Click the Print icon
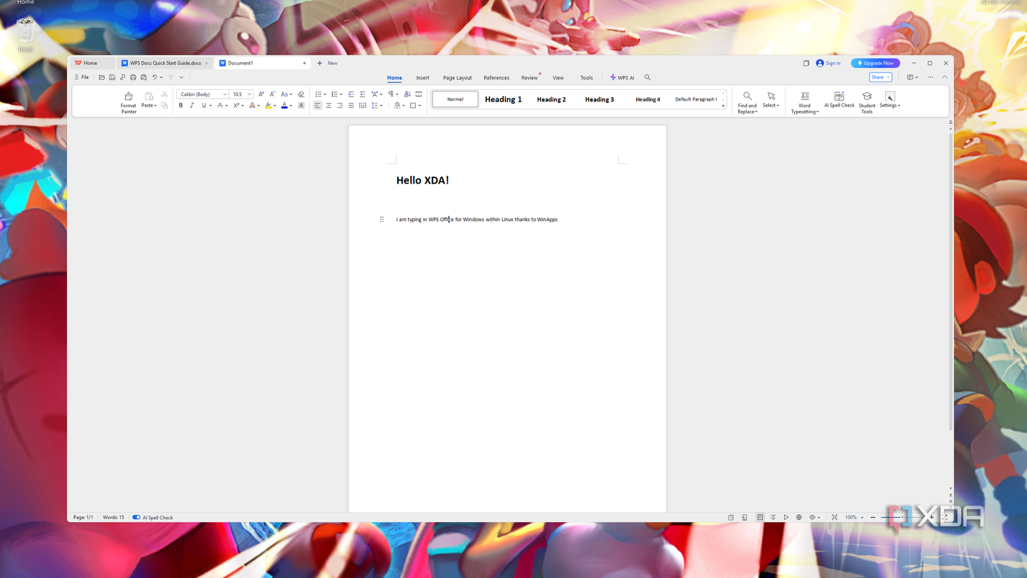Image resolution: width=1027 pixels, height=578 pixels. [x=133, y=77]
